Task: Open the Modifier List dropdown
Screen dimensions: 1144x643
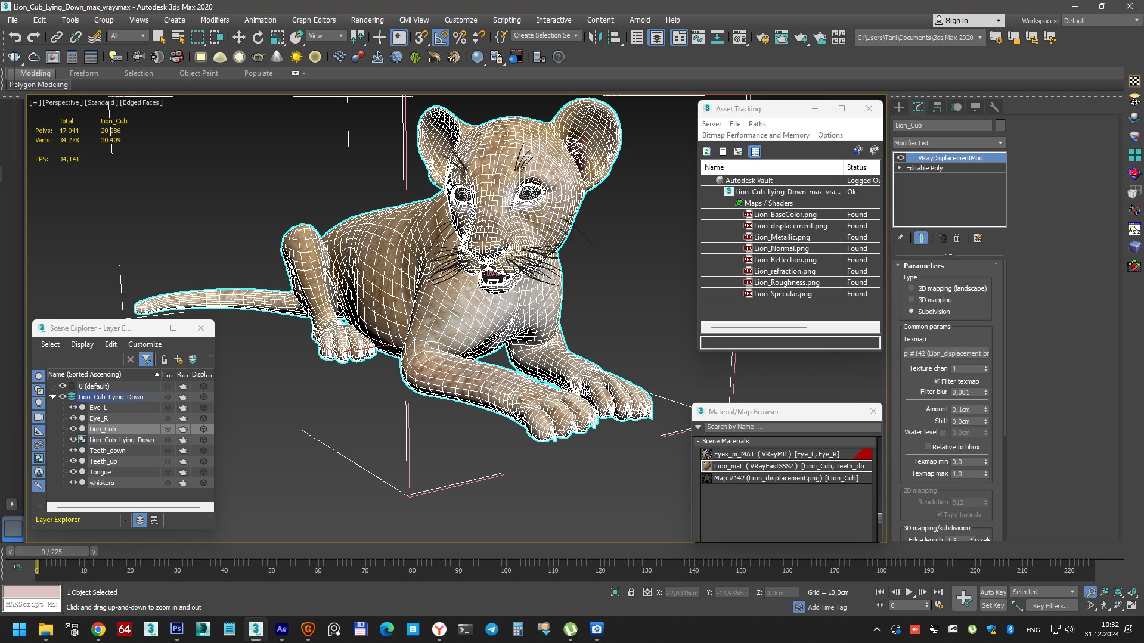Action: 949,143
